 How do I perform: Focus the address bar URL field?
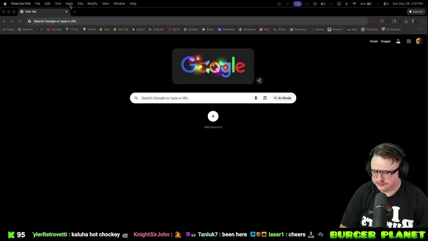(197, 21)
